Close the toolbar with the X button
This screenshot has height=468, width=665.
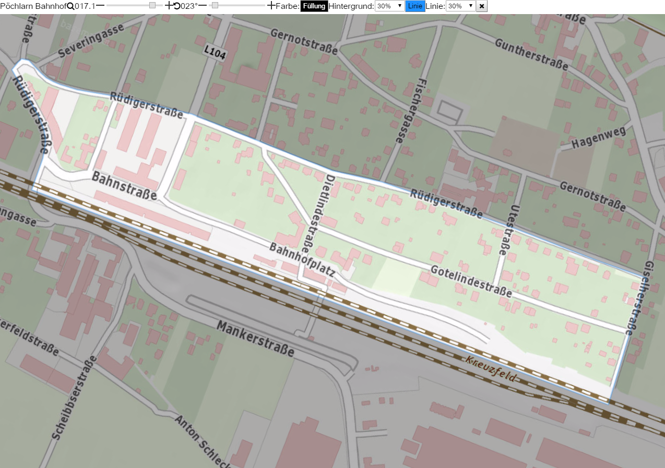482,6
